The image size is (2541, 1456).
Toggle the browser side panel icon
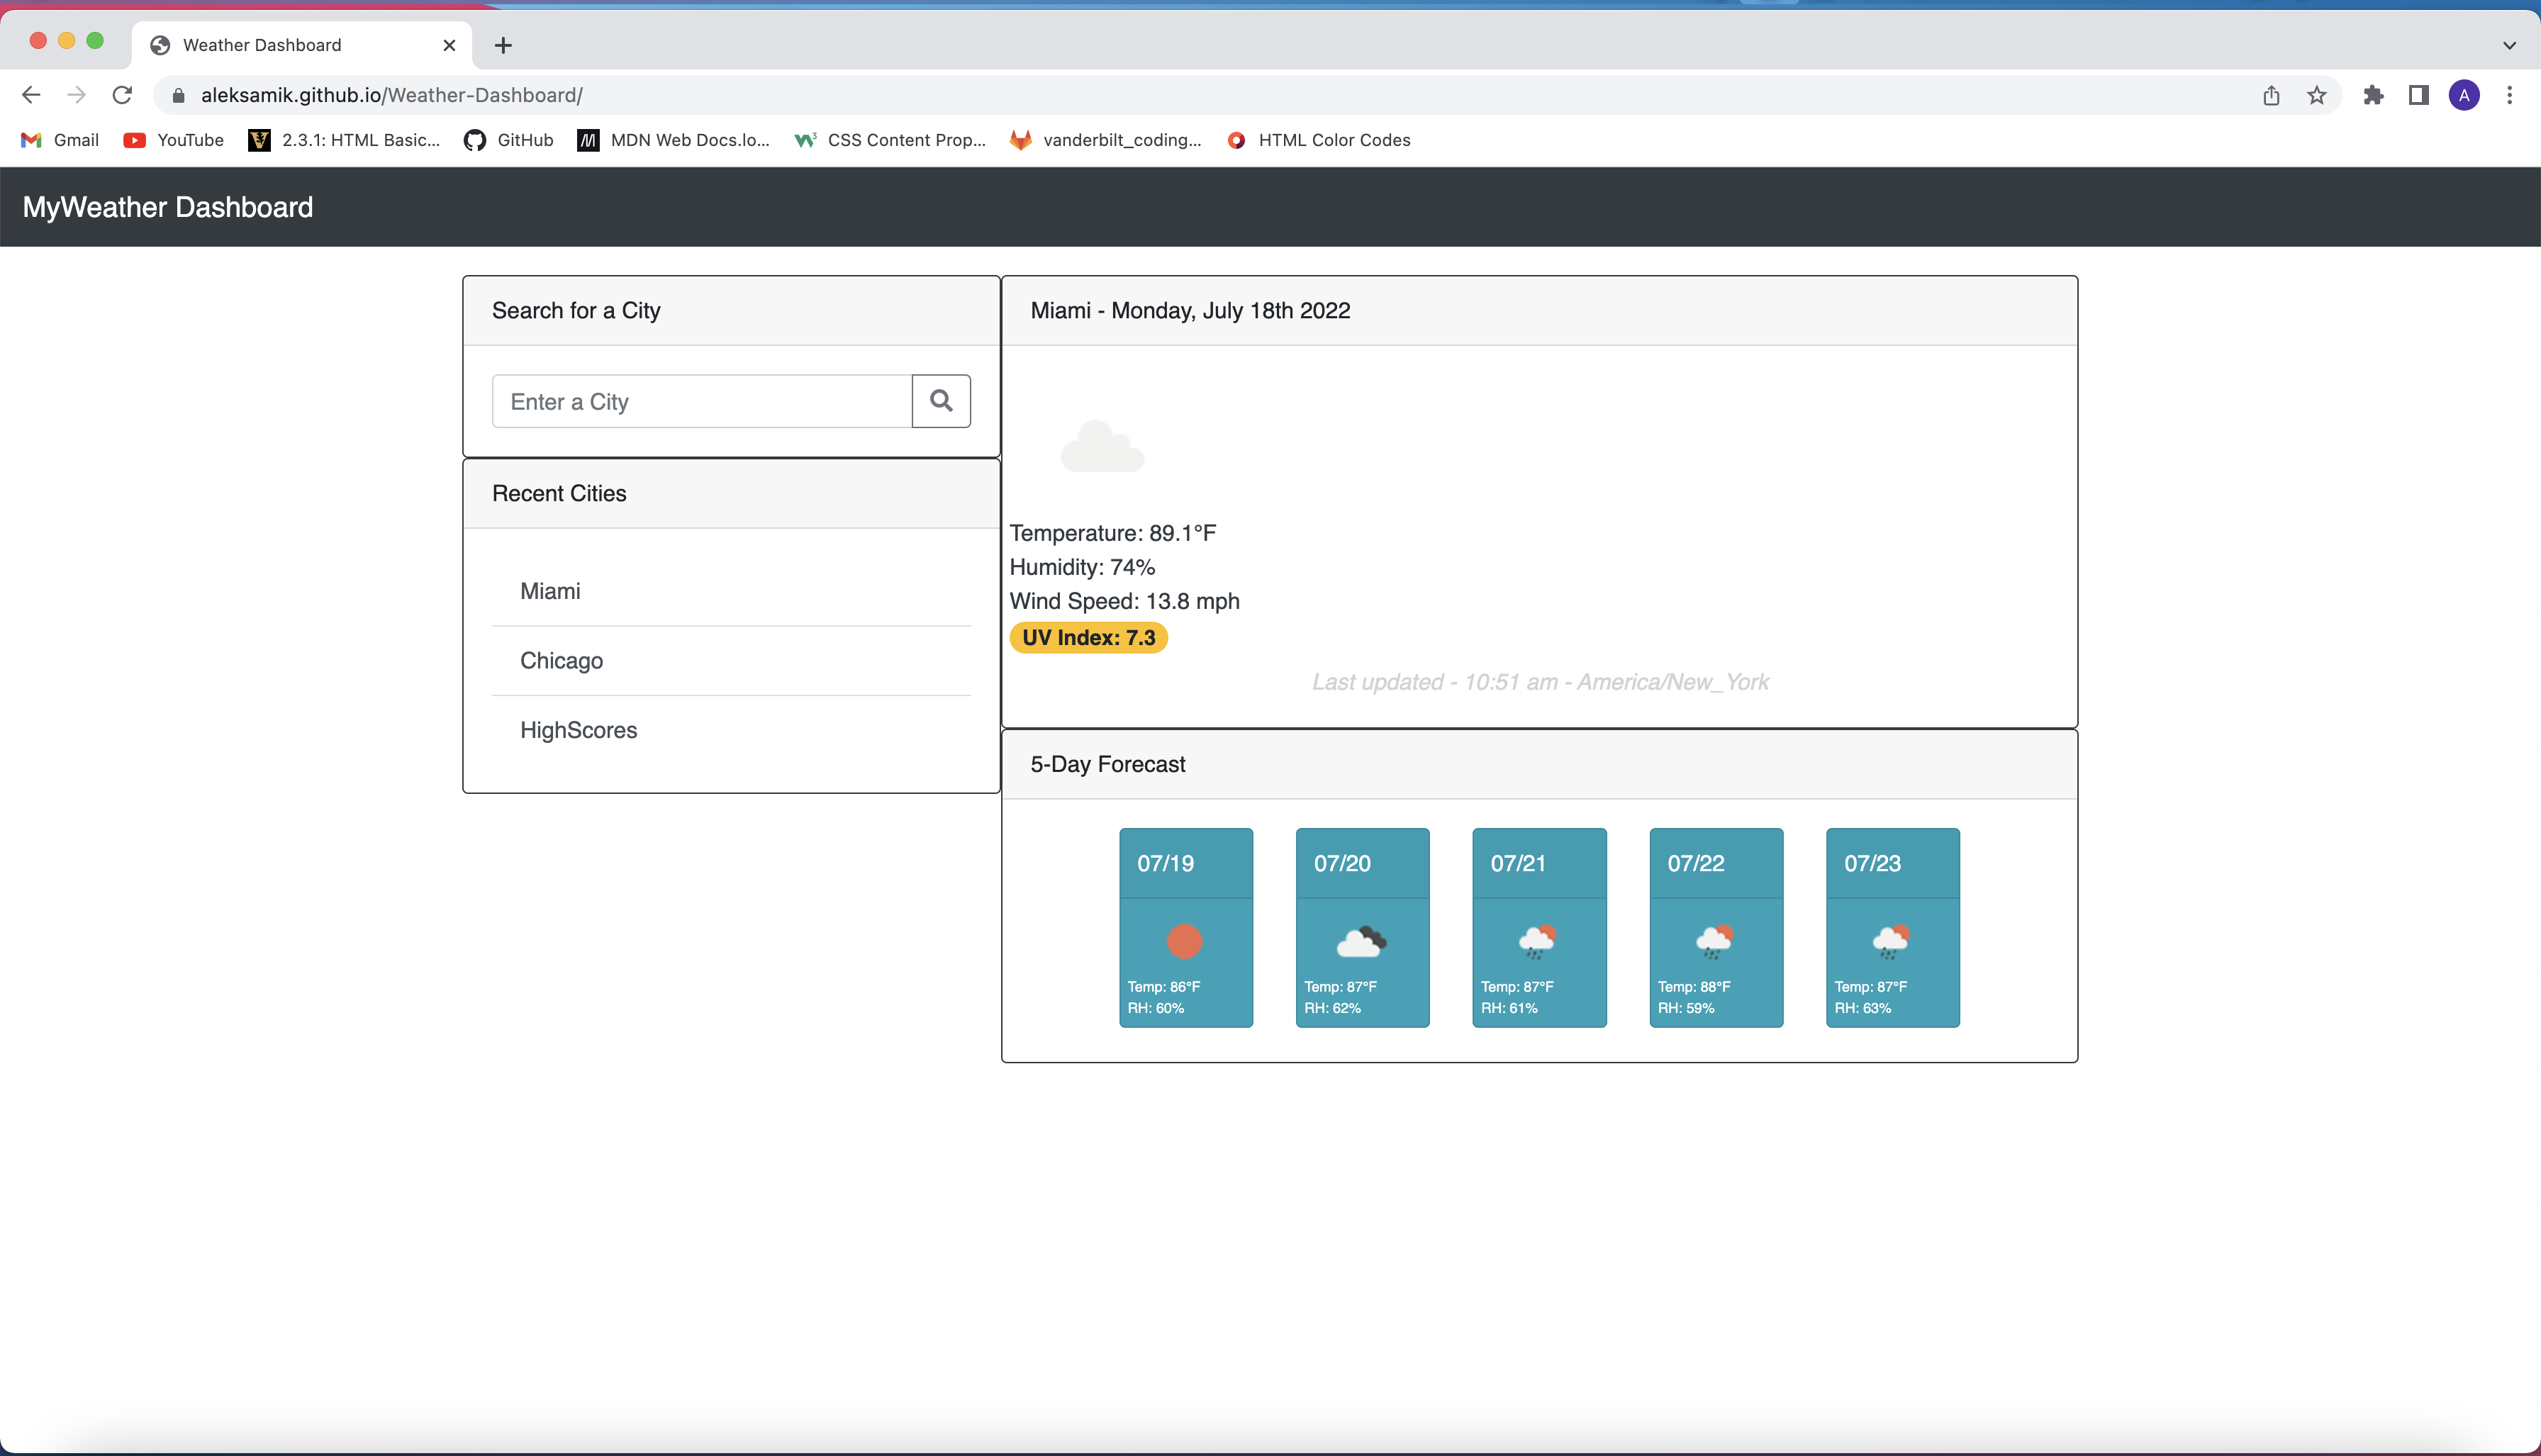(2418, 95)
